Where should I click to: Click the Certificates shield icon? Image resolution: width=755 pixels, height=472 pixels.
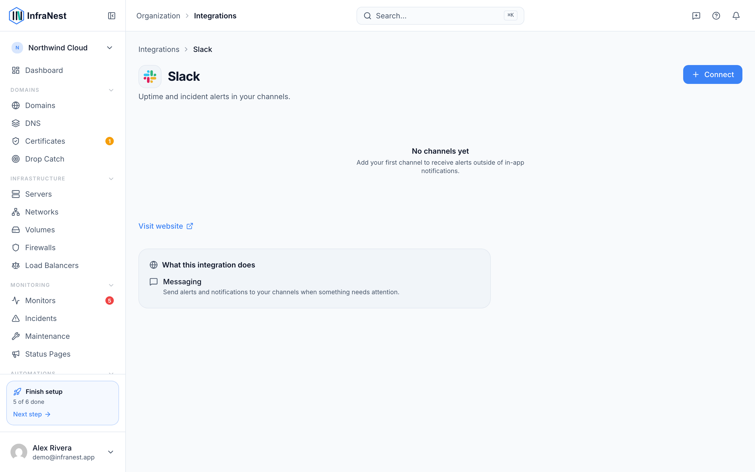[x=16, y=141]
